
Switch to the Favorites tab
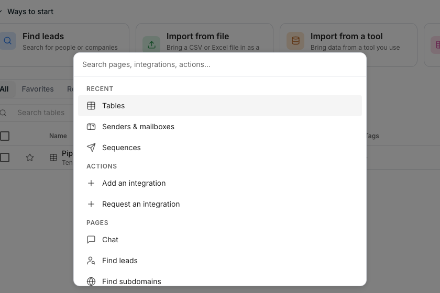[x=38, y=89]
